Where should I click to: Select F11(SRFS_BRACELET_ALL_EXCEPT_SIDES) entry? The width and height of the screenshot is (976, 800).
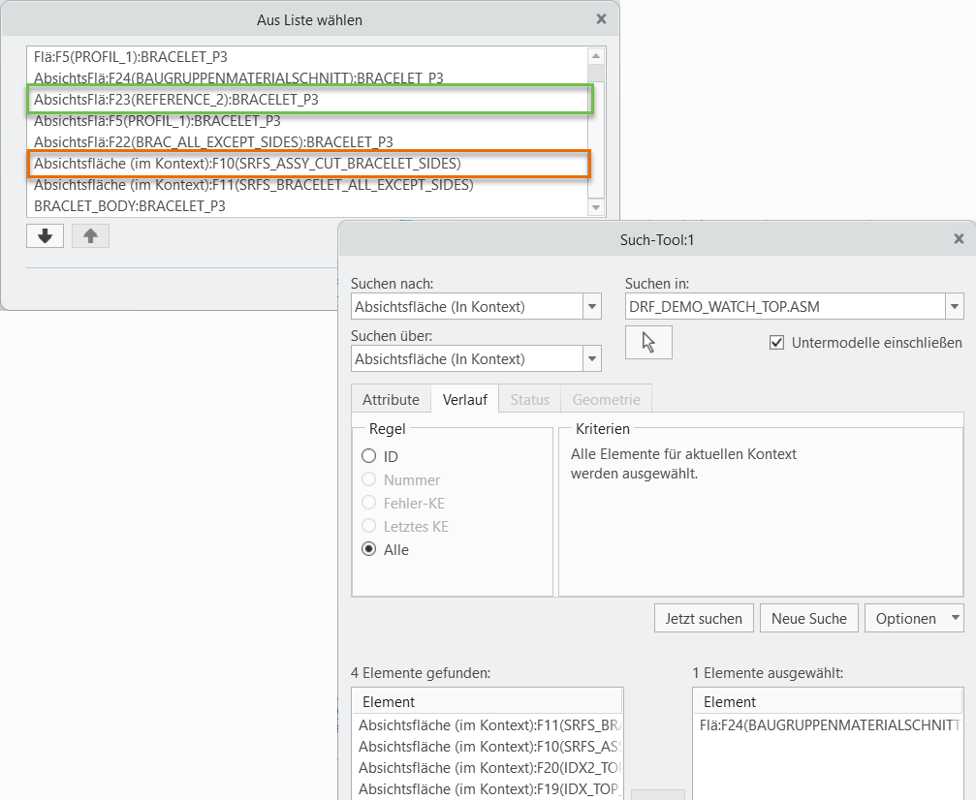[307, 185]
